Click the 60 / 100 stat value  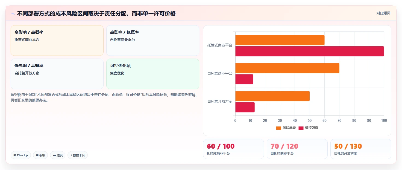[221, 146]
